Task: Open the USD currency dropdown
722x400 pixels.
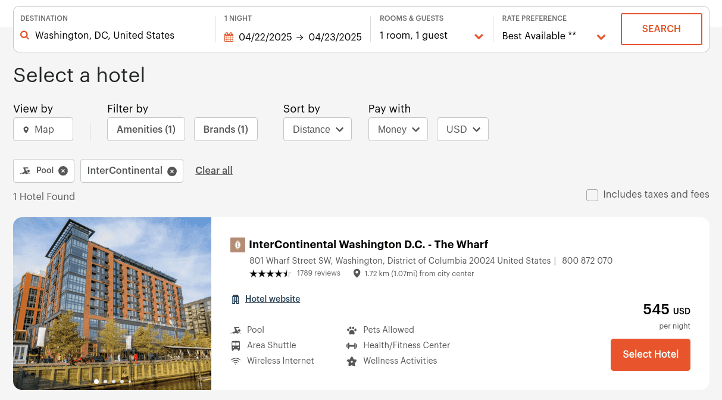Action: tap(463, 129)
